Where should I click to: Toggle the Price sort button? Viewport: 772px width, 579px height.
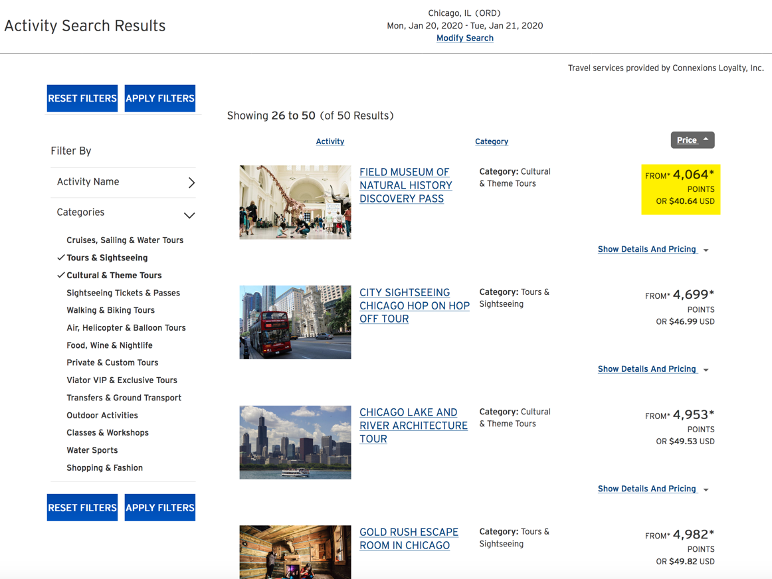pyautogui.click(x=692, y=140)
